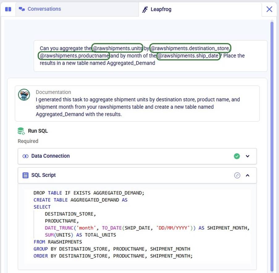Select the Data Connection icon

coord(25,156)
